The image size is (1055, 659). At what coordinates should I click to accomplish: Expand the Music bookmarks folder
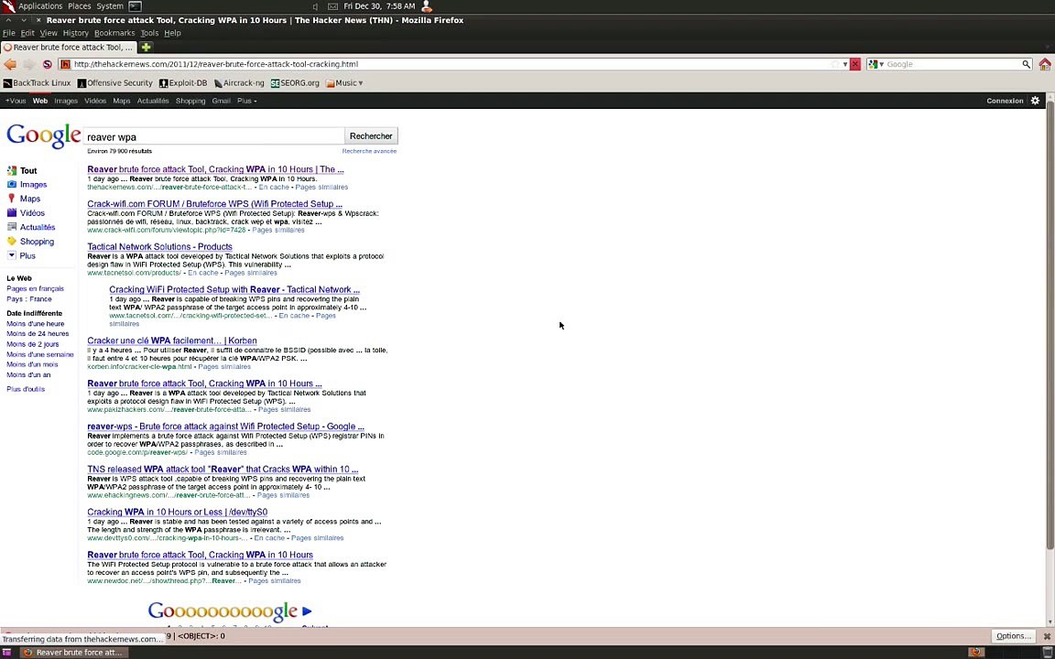click(344, 83)
